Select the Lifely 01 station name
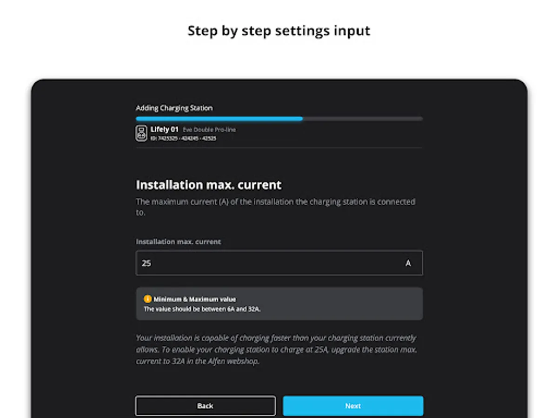This screenshot has height=418, width=558. pos(164,129)
